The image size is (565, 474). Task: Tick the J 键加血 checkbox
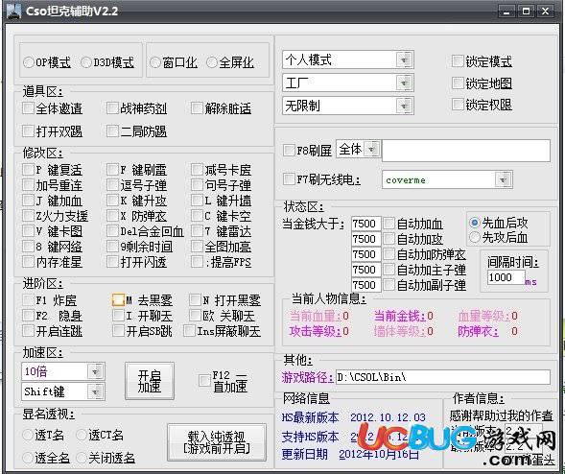tap(28, 200)
